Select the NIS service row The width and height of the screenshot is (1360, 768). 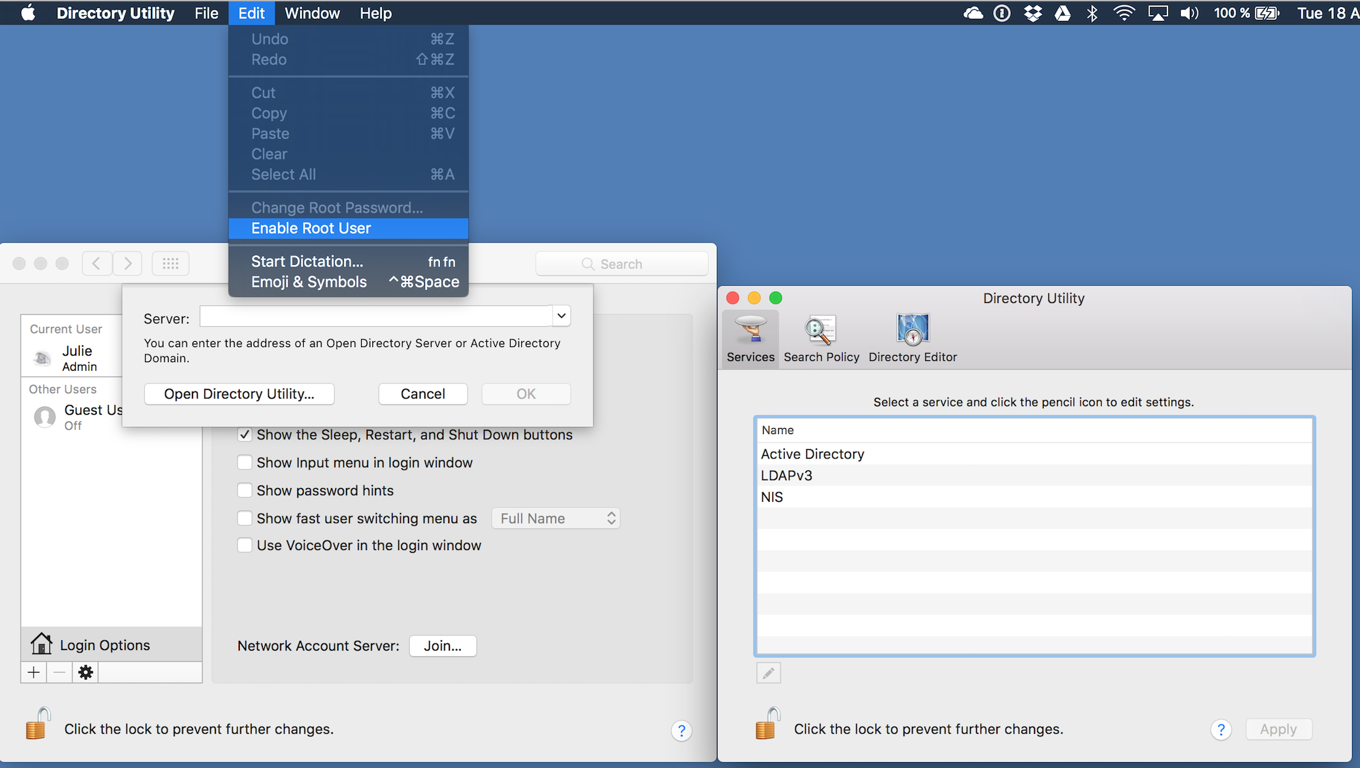(1034, 497)
